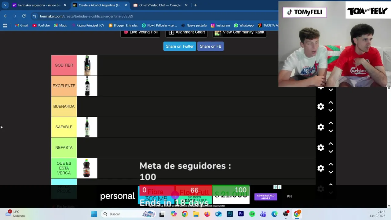This screenshot has height=220, width=391.
Task: Move QUE ES ESTA VERGA row up
Action: pyautogui.click(x=331, y=164)
